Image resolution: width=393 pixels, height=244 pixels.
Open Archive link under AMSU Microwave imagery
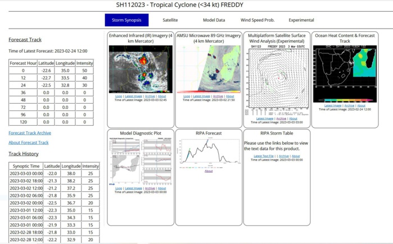pyautogui.click(x=218, y=96)
